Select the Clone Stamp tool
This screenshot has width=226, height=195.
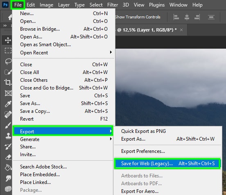click(x=8, y=136)
